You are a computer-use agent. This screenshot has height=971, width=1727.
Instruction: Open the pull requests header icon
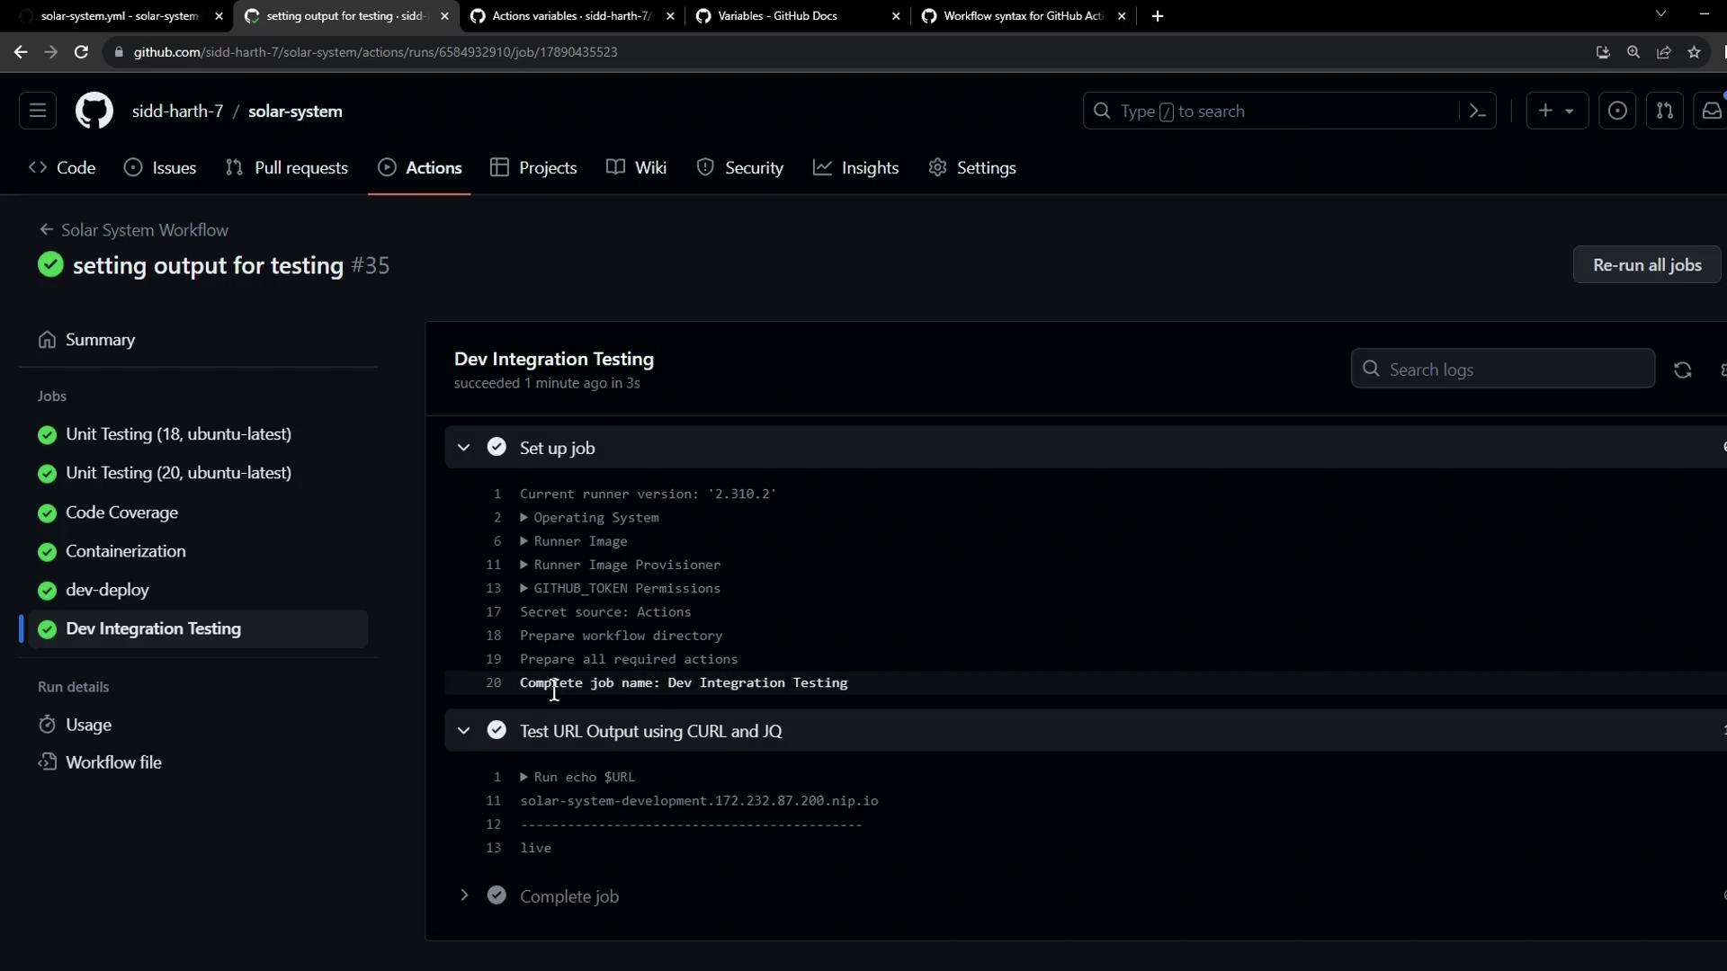click(x=1664, y=111)
